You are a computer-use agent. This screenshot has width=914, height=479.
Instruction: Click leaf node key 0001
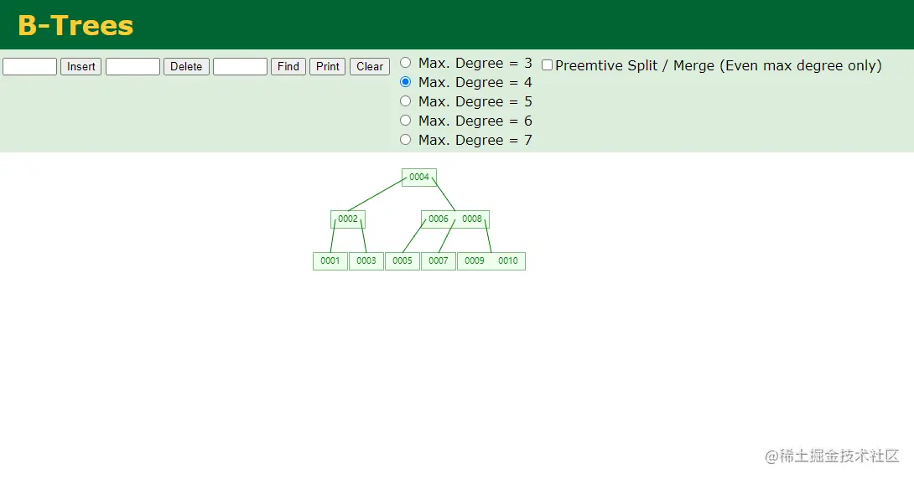330,260
